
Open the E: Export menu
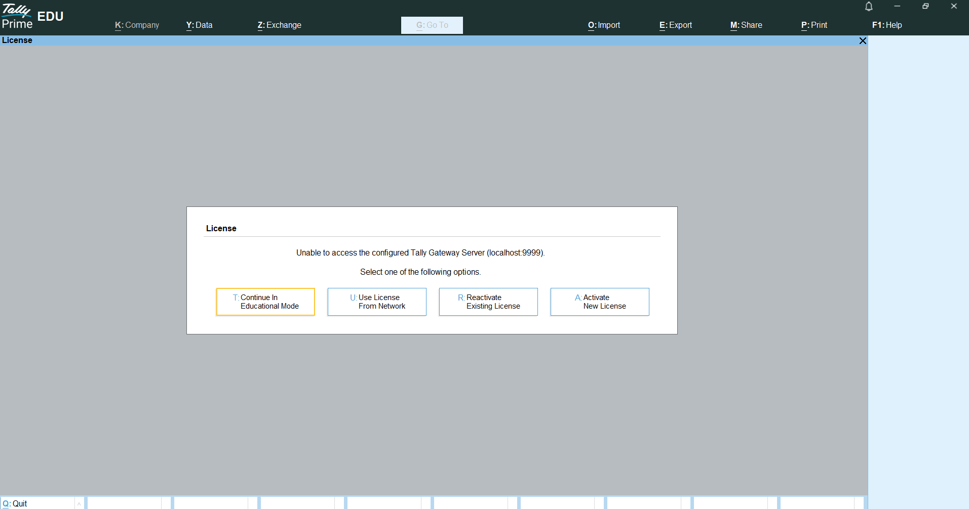675,25
